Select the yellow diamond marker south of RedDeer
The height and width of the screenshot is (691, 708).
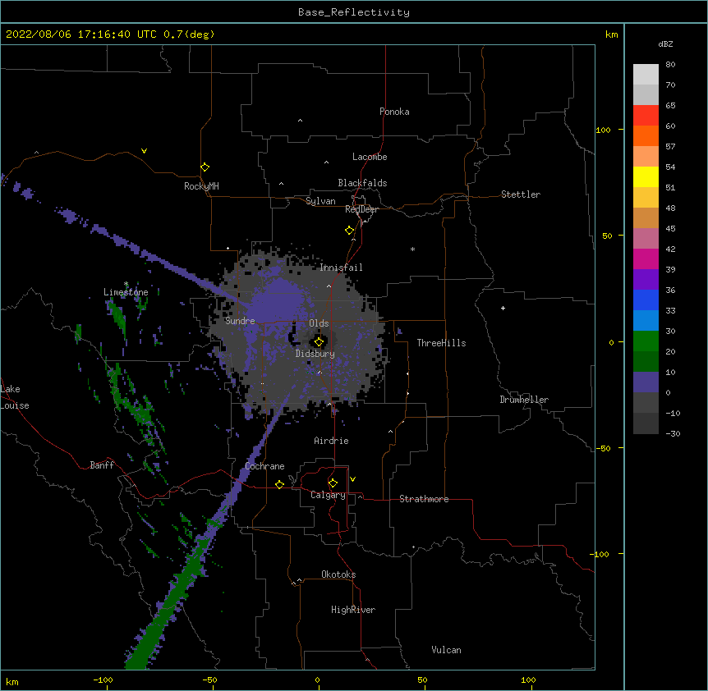[350, 231]
